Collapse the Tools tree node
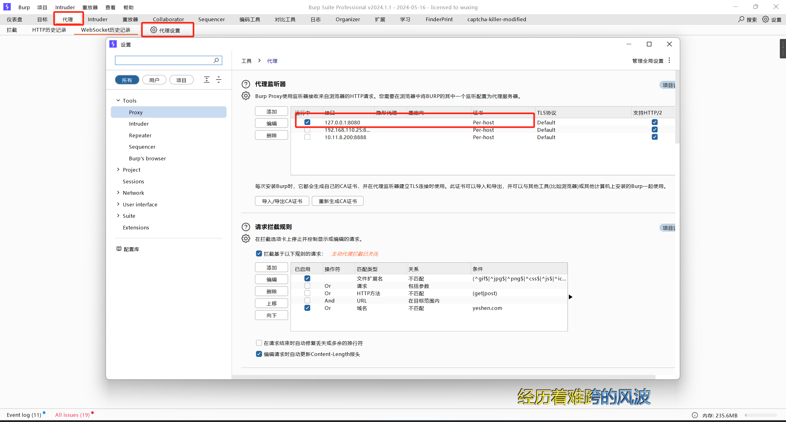The width and height of the screenshot is (786, 422). pos(118,100)
